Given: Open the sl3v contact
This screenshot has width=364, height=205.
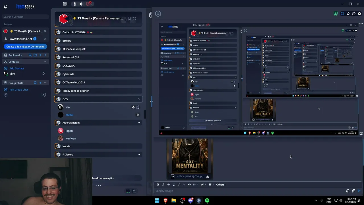Looking at the screenshot, I should click(x=12, y=74).
